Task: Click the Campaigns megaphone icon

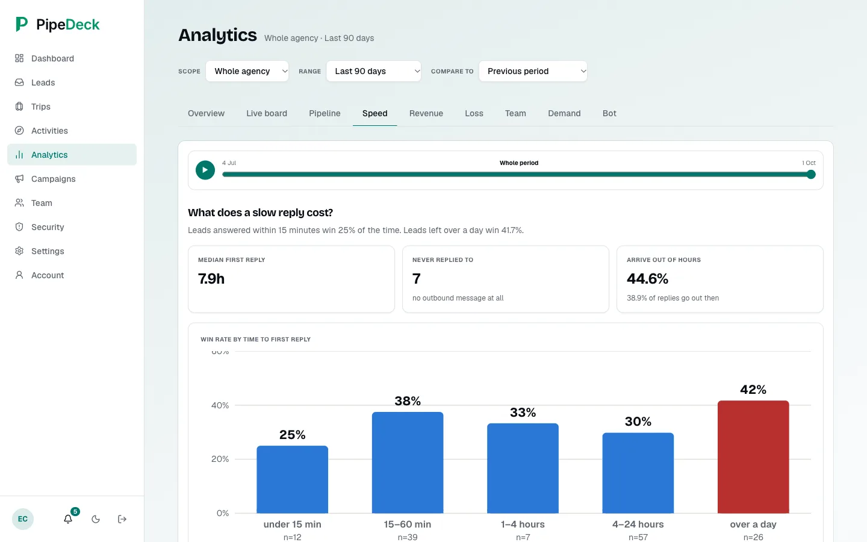Action: pyautogui.click(x=19, y=179)
